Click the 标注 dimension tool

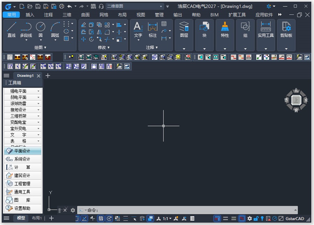[x=152, y=30]
